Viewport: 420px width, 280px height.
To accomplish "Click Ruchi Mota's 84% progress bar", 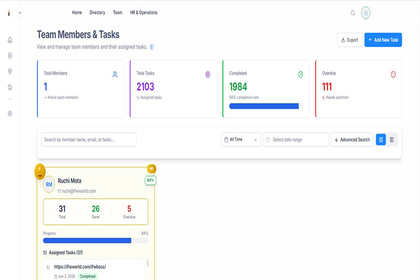I will point(96,240).
